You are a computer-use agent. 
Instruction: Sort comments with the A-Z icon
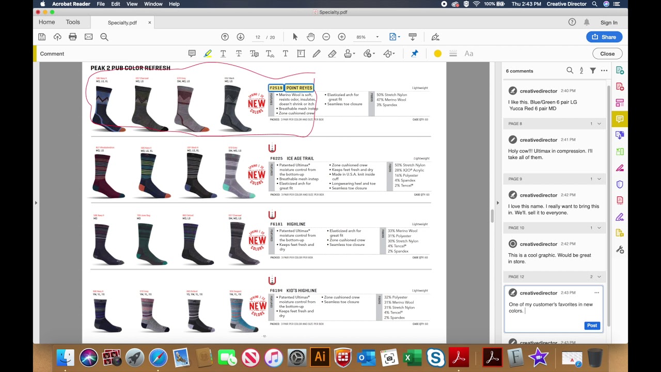click(x=581, y=71)
